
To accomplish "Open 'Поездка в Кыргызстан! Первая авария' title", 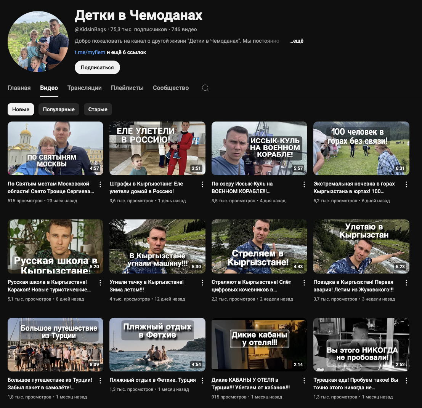I will [353, 286].
